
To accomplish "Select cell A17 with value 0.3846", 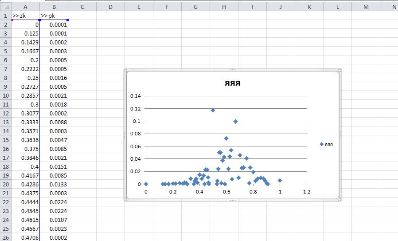I will (x=25, y=158).
